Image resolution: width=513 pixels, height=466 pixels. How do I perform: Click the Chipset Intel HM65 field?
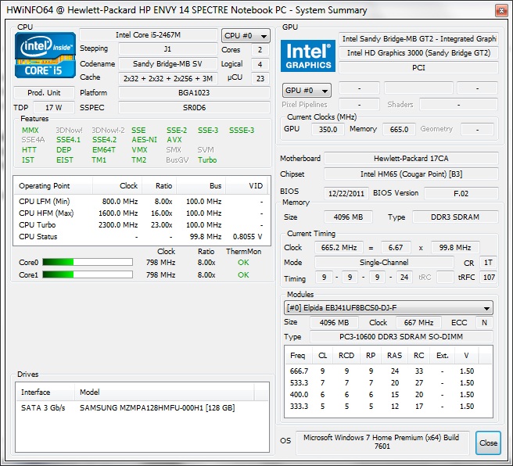click(411, 174)
